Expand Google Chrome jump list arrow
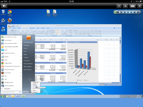143x107 pixels. tap(21, 63)
